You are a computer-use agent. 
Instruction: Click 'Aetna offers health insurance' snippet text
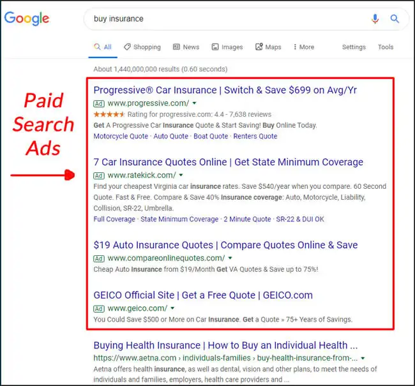(x=236, y=375)
